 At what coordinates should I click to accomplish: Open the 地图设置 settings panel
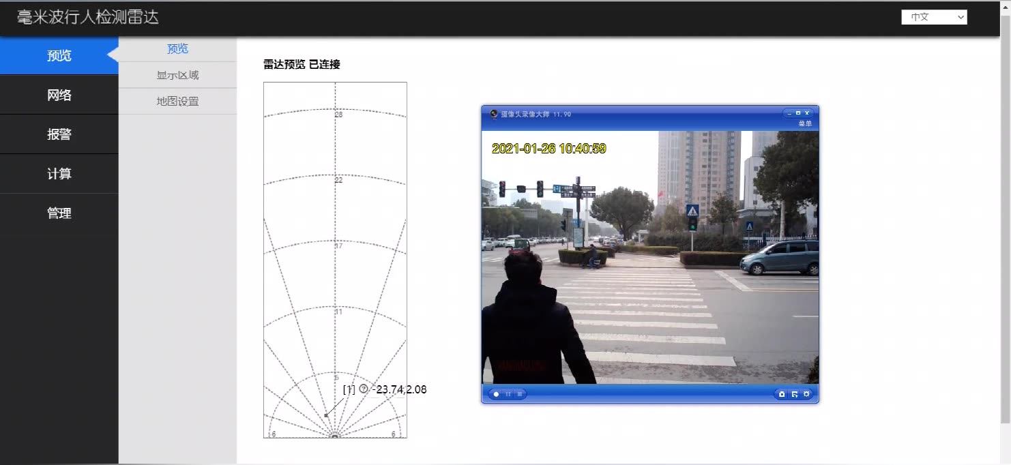pyautogui.click(x=178, y=101)
